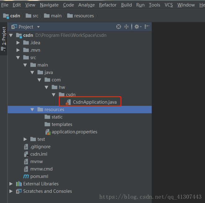Click the .mvn folder icon

[x=26, y=50]
